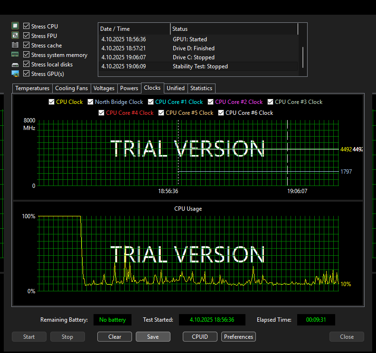The width and height of the screenshot is (376, 353).
Task: Click the disk drive icon beside Stress local disks
Action: pos(15,65)
